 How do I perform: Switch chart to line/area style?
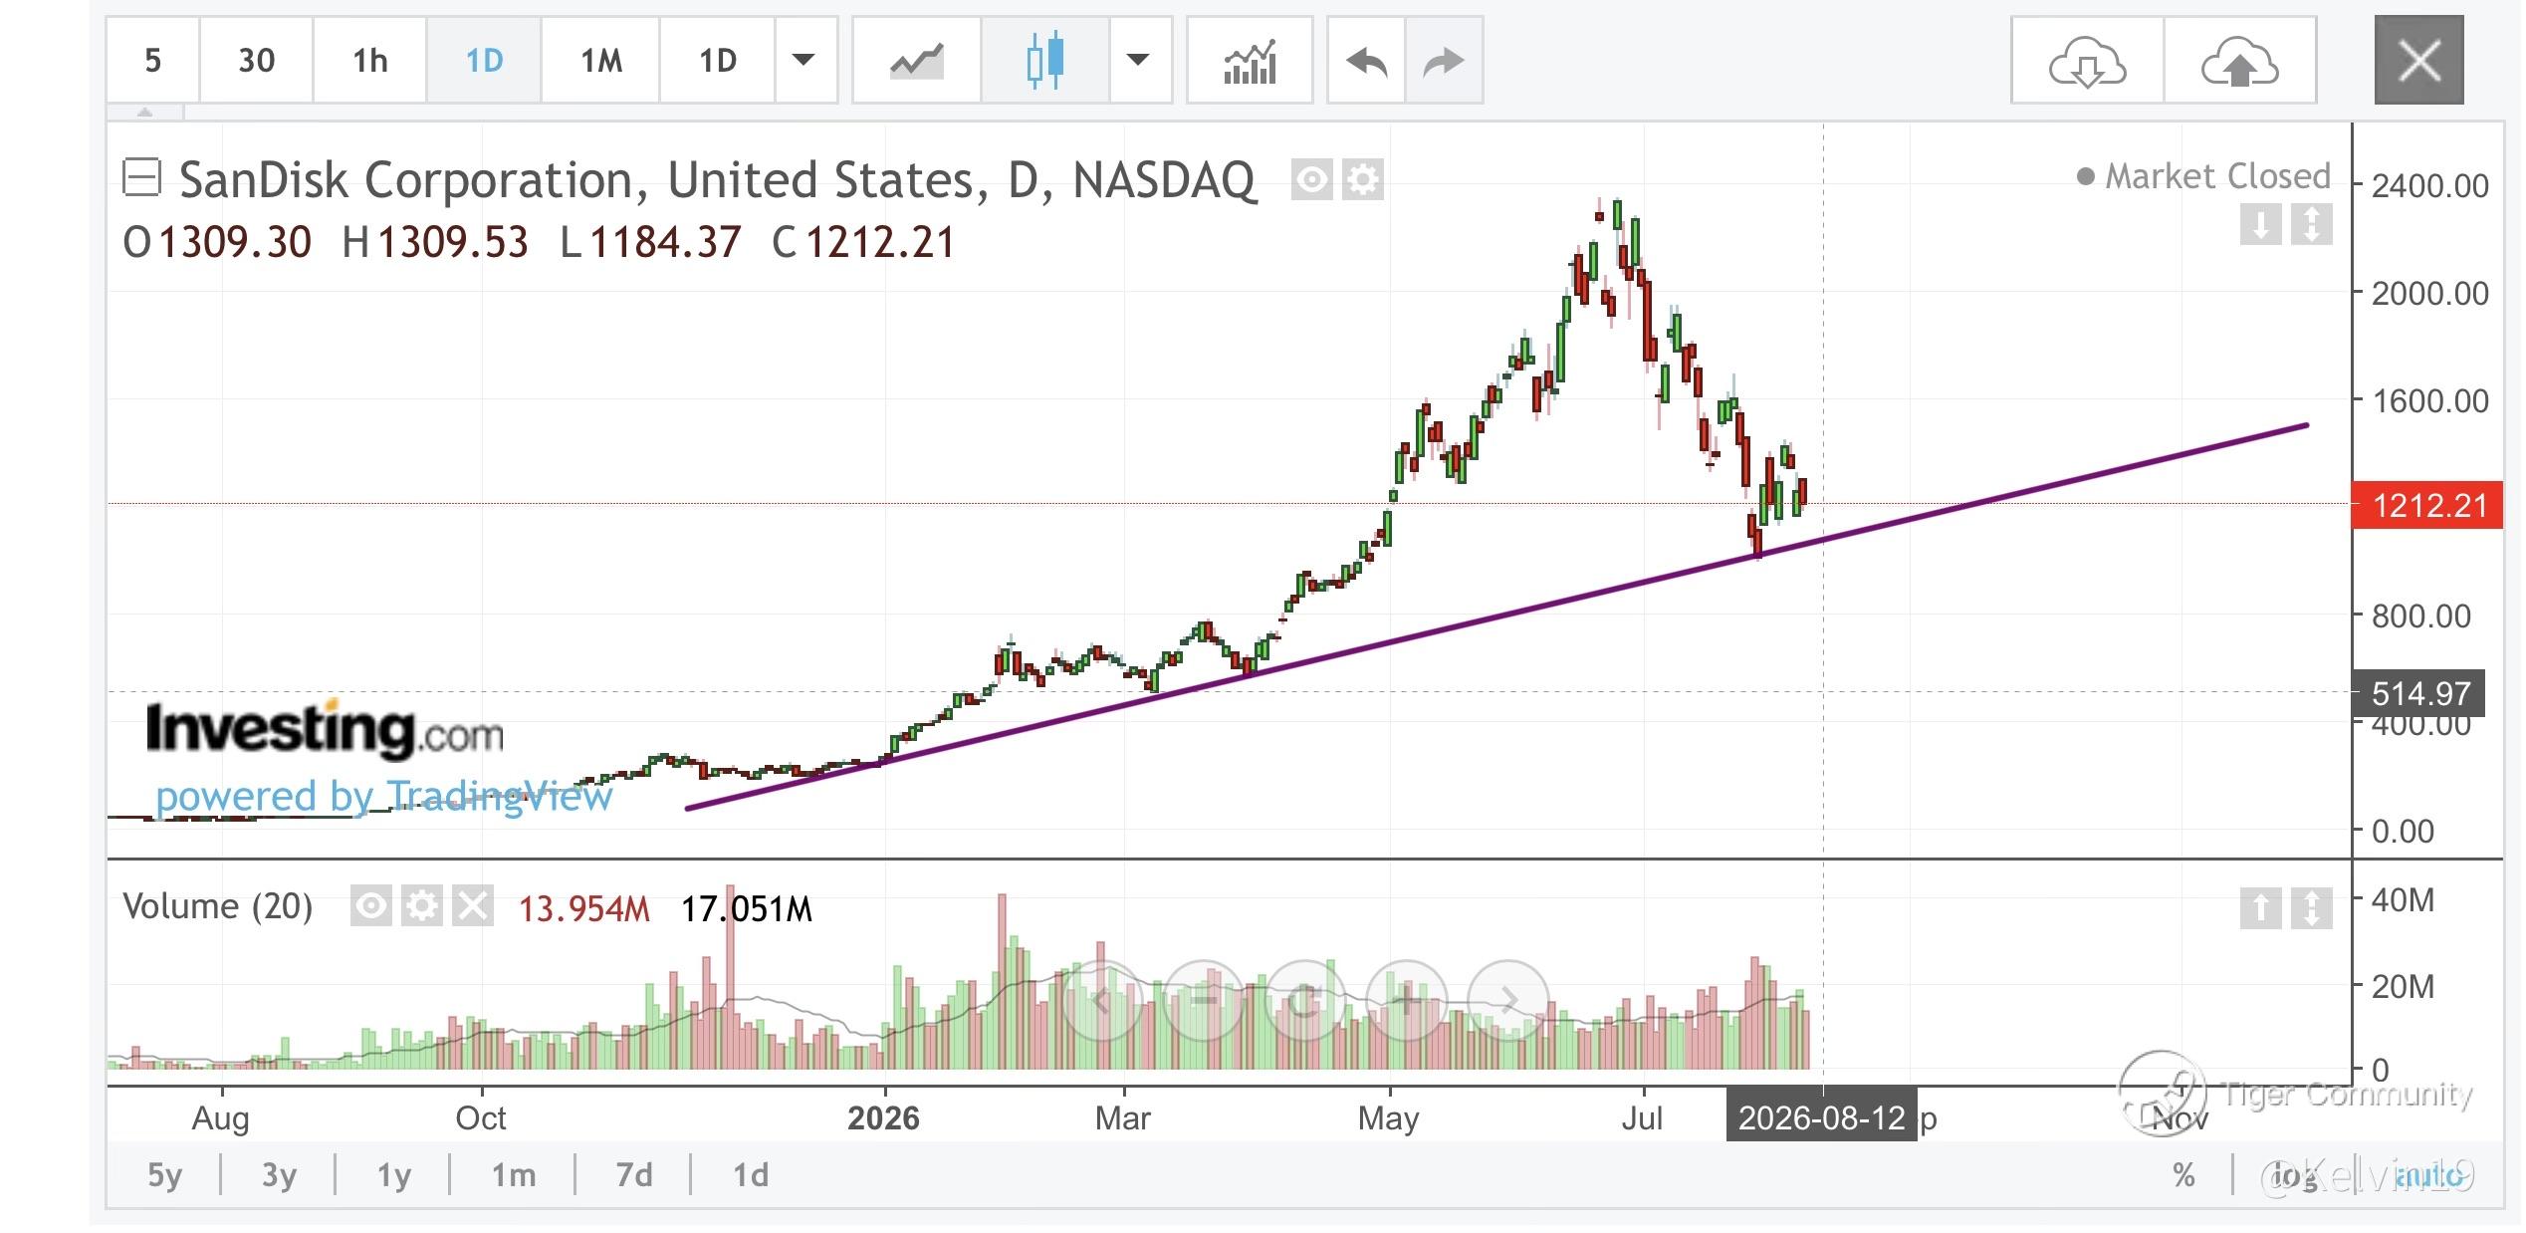pos(917,61)
